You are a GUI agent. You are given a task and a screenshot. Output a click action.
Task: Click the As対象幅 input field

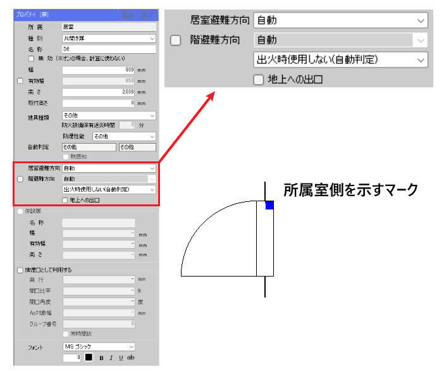coord(99,313)
